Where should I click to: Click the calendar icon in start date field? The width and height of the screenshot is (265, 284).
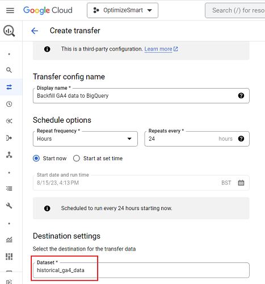tap(241, 183)
